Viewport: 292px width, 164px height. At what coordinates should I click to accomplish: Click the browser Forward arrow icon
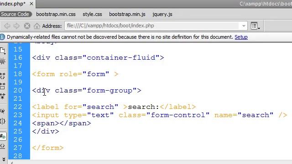coord(16,26)
